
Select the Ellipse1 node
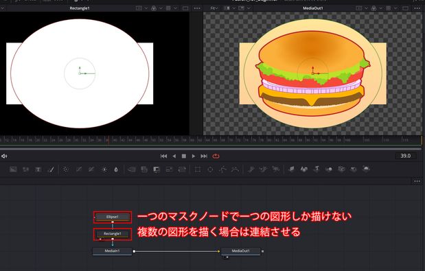[x=113, y=217]
